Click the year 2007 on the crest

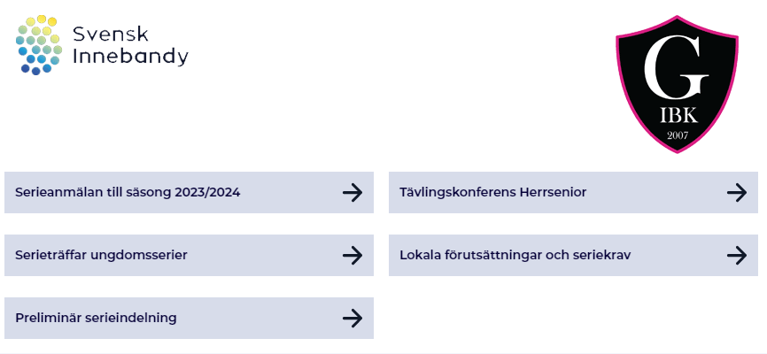click(678, 135)
